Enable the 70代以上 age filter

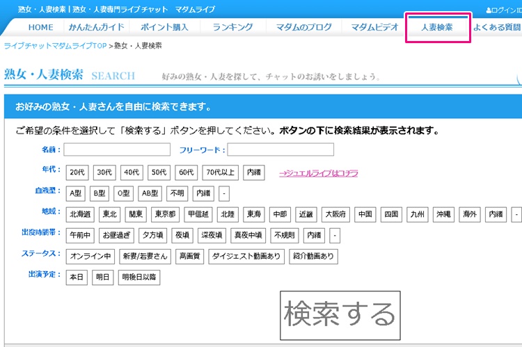pyautogui.click(x=221, y=172)
